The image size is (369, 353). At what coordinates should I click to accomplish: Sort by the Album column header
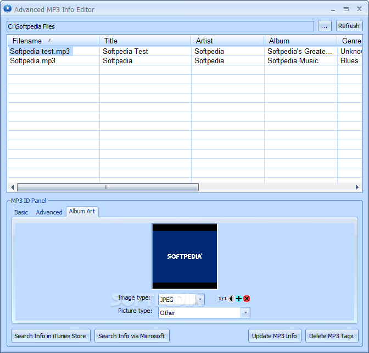(300, 41)
